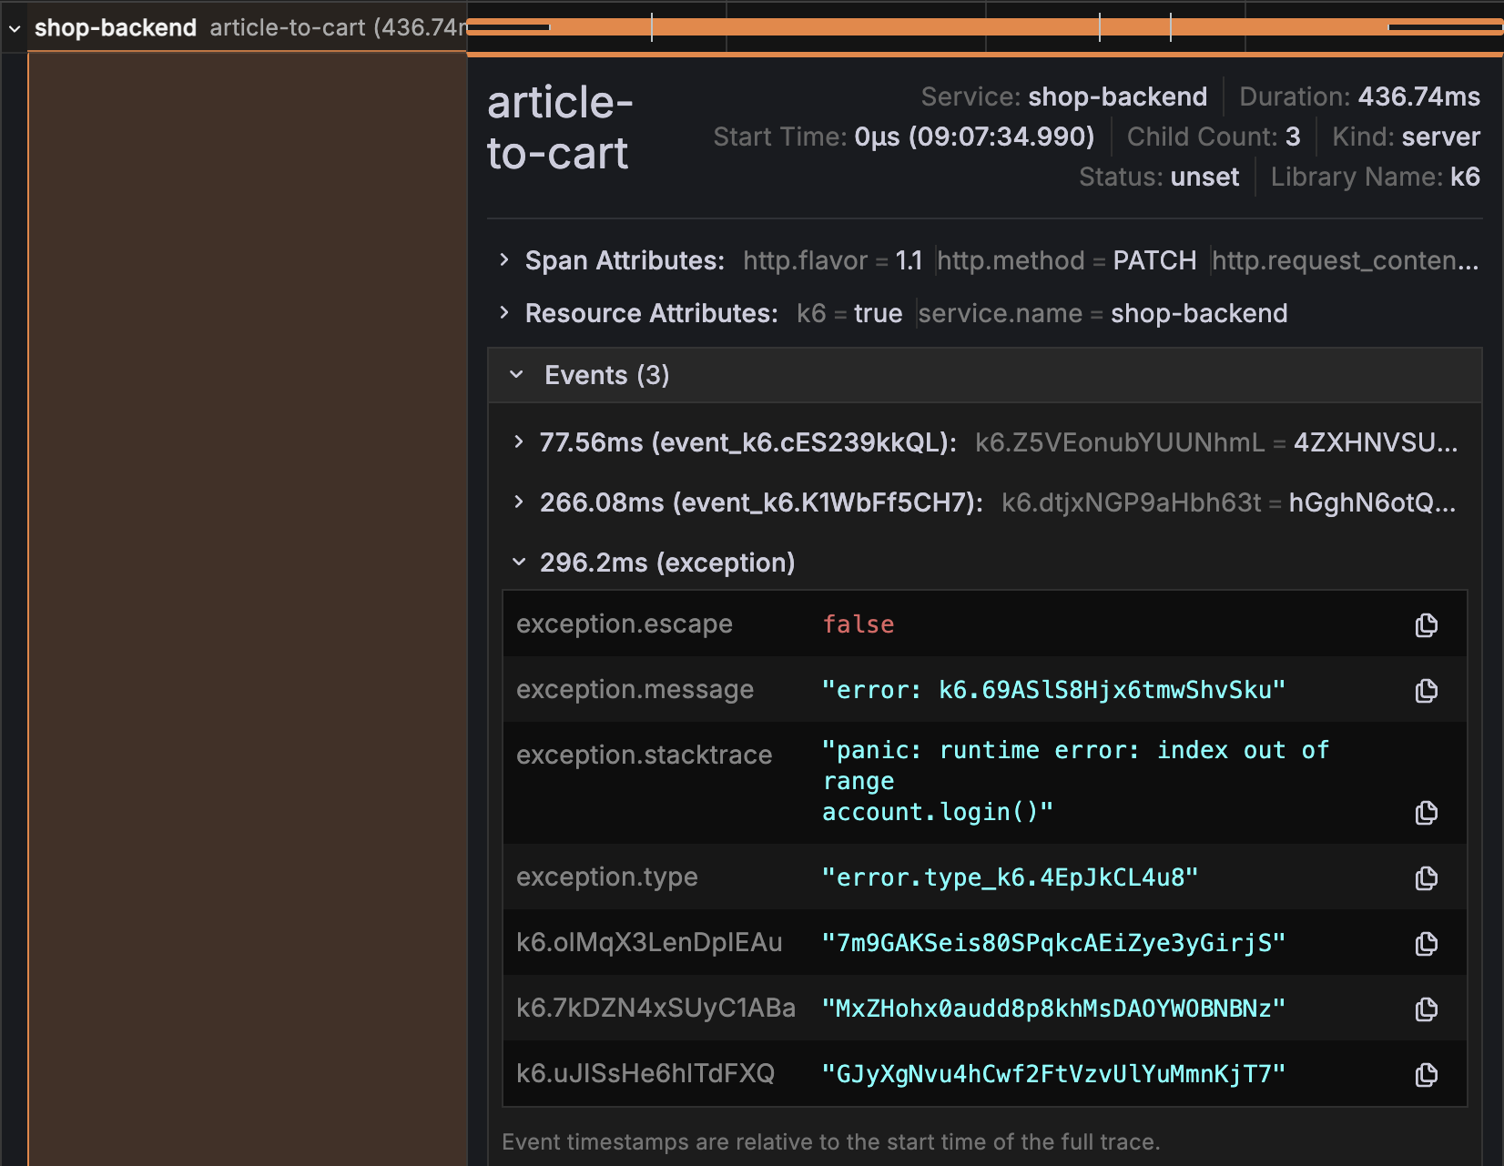
Task: Copy the exception.escape attribute value
Action: 1427,625
